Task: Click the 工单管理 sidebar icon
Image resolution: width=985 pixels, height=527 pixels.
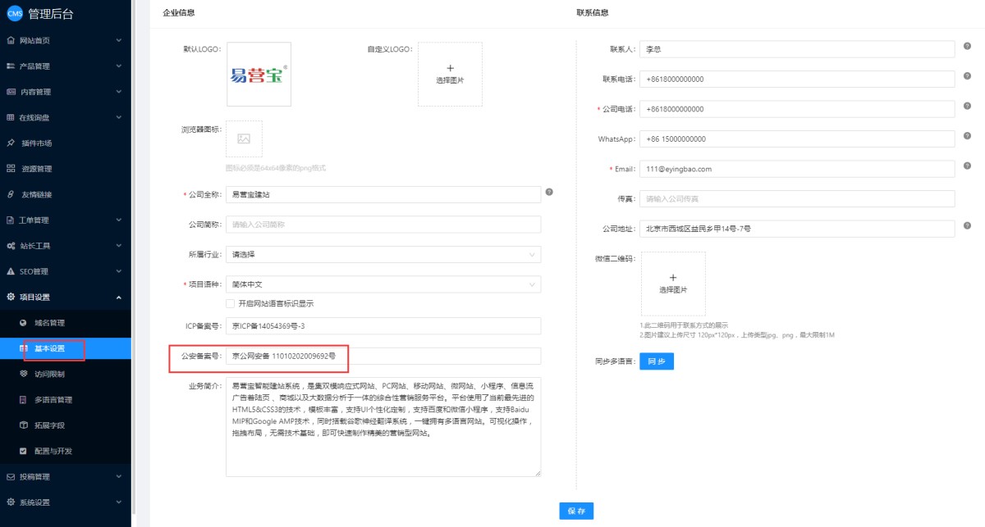Action: (x=11, y=220)
